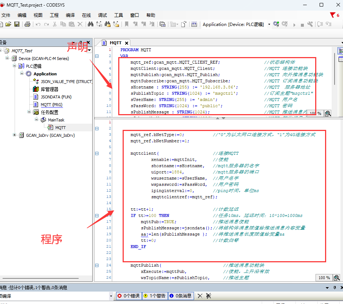This screenshot has height=304, width=343.
Task: Collapse the IF block fold marker
Action: [x=97, y=215]
